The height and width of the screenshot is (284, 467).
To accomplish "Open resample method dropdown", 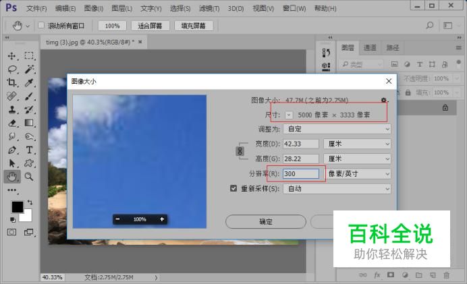I will coord(337,188).
